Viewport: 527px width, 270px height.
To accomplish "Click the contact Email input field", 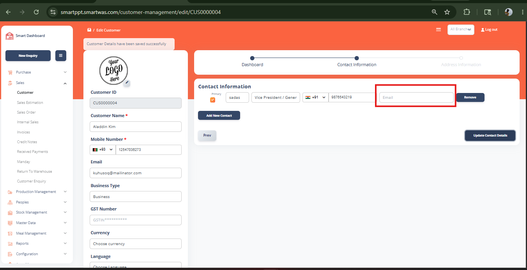I will click(416, 97).
